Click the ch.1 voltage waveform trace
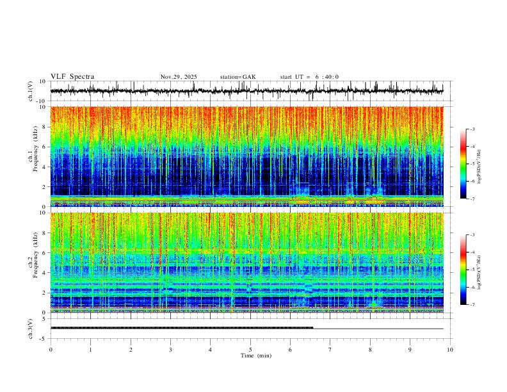 tap(246, 91)
